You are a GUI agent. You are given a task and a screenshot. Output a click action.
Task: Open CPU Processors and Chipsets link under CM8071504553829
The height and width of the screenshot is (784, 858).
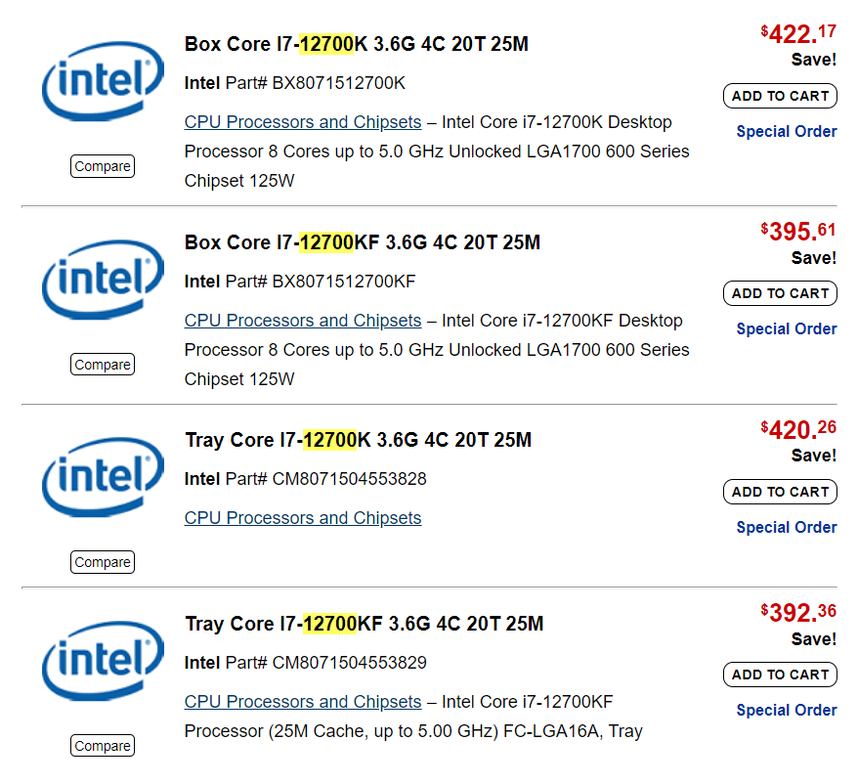303,702
